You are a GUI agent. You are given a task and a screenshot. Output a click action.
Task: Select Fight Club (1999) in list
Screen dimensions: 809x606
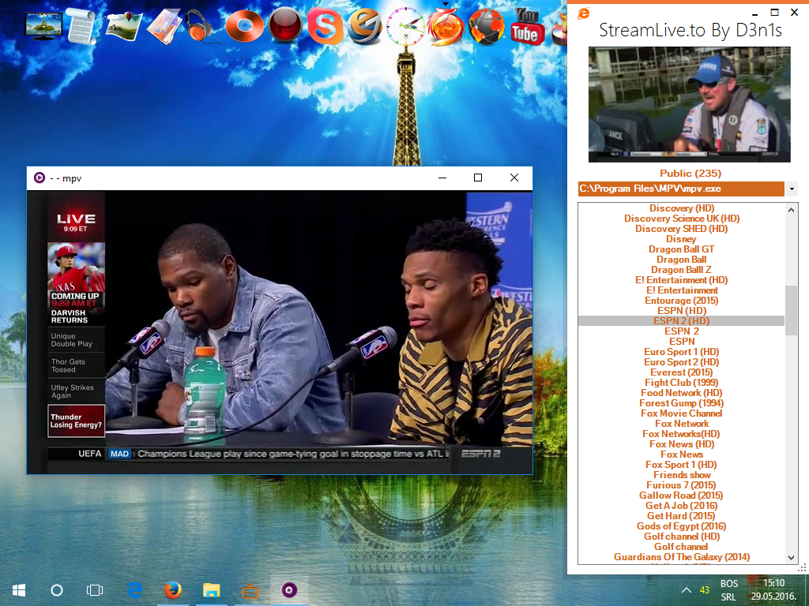(682, 383)
